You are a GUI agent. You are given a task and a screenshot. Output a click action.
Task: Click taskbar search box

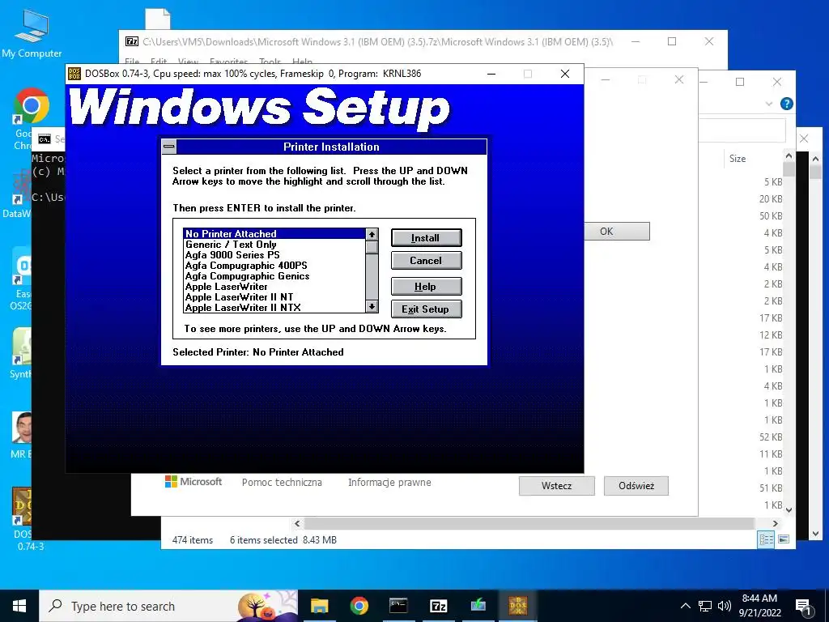168,606
